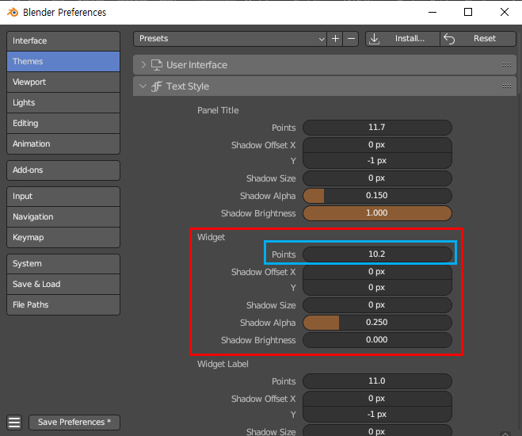
Task: Click Widget Shadow Size field
Action: pos(377,305)
